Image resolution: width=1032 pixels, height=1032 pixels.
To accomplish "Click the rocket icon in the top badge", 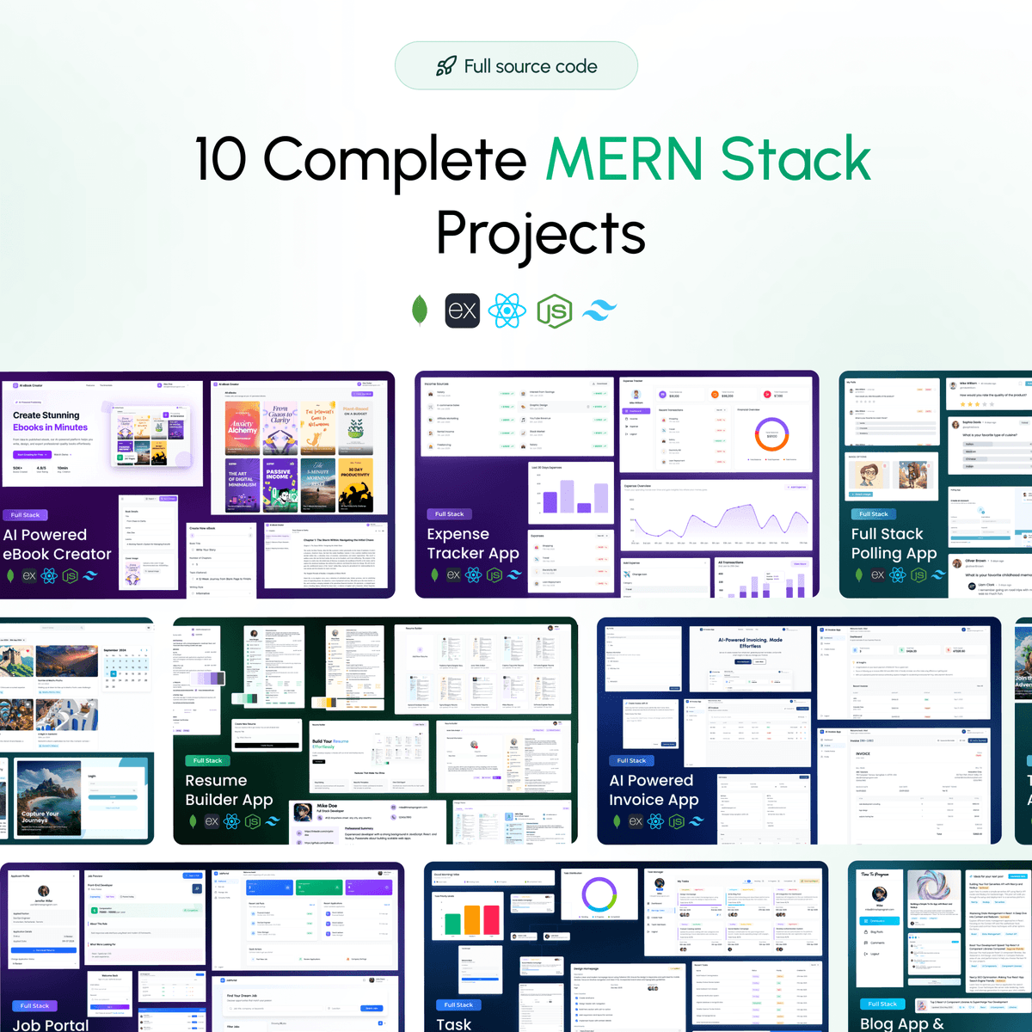I will click(445, 66).
